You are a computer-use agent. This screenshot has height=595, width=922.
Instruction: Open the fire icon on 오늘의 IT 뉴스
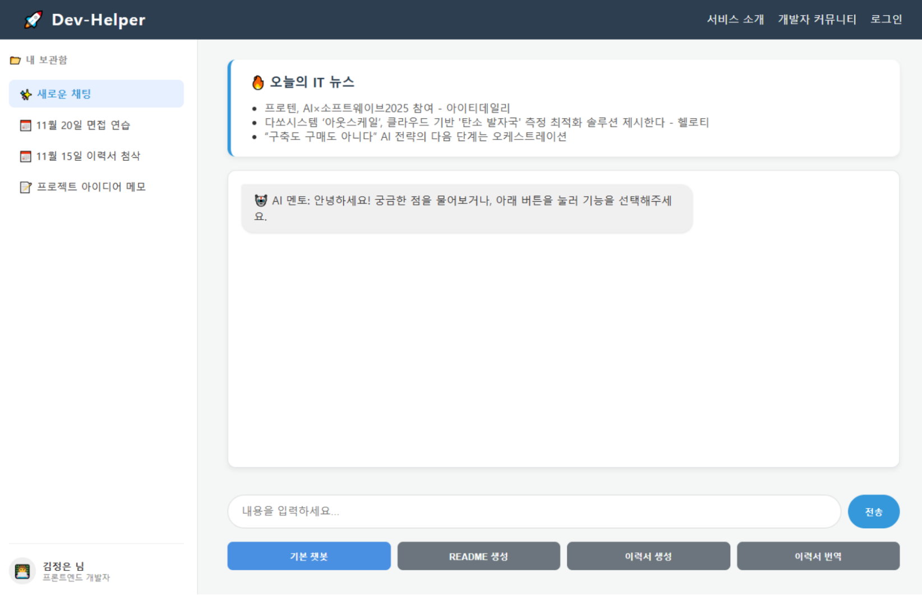coord(258,82)
